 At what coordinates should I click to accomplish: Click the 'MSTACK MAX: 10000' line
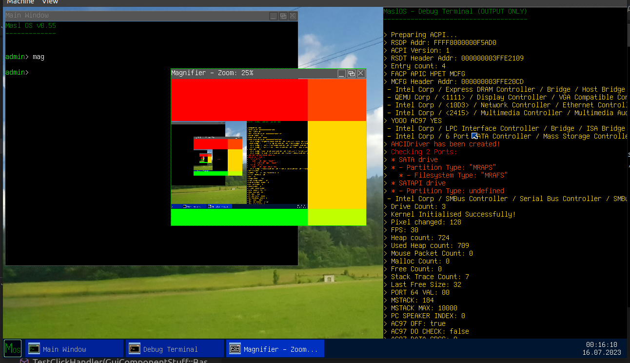click(420, 308)
